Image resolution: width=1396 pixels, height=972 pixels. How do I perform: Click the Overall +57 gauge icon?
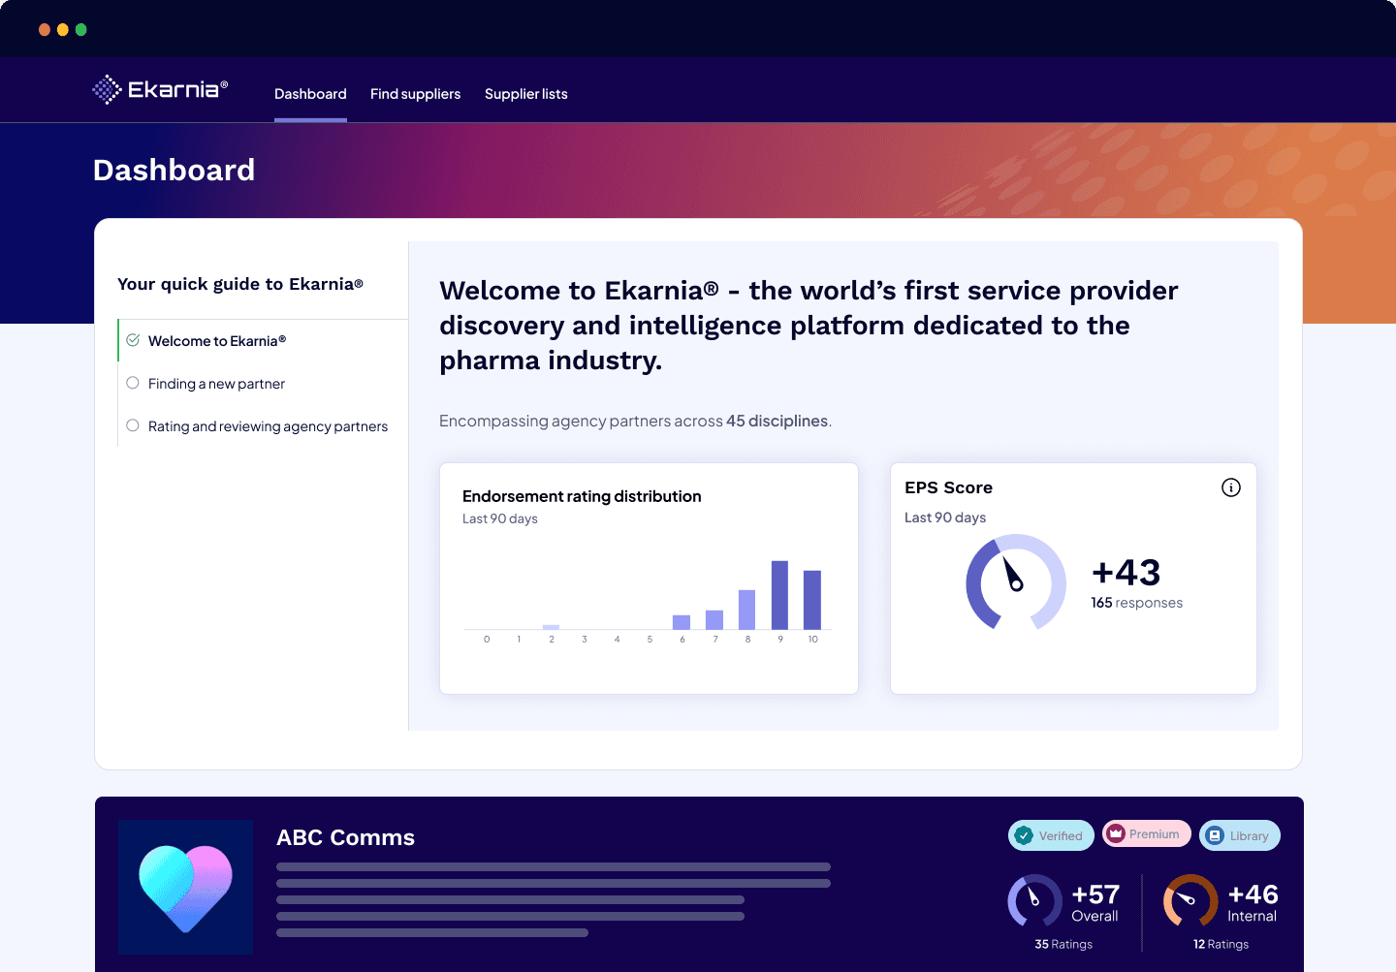(1034, 900)
